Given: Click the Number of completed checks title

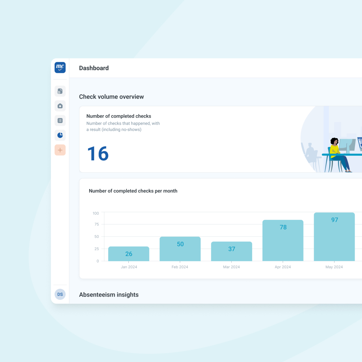Looking at the screenshot, I should coord(119,116).
